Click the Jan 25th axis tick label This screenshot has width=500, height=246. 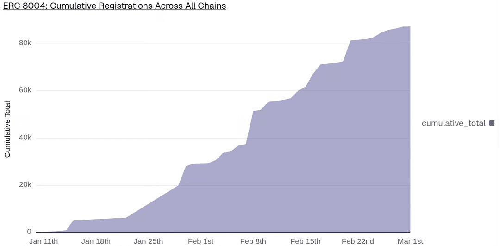coord(148,241)
